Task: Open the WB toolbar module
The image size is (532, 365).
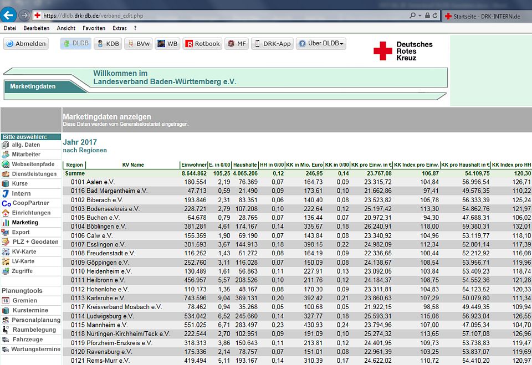Action: click(167, 44)
